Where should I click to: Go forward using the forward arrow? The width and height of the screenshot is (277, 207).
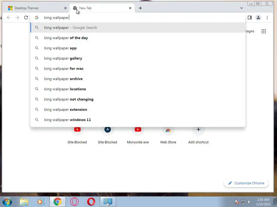click(x=17, y=18)
